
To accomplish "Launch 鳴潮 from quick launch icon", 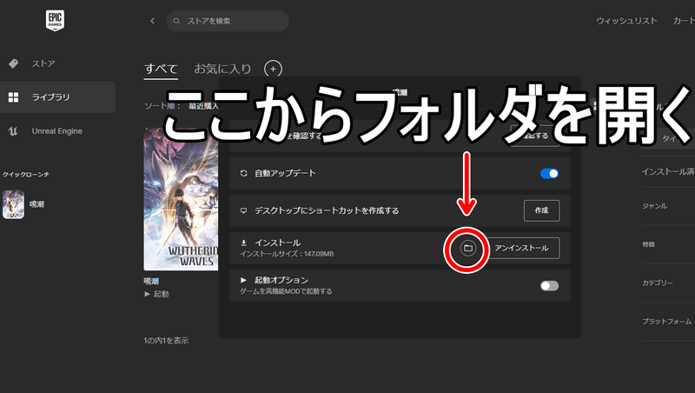I will pyautogui.click(x=14, y=205).
